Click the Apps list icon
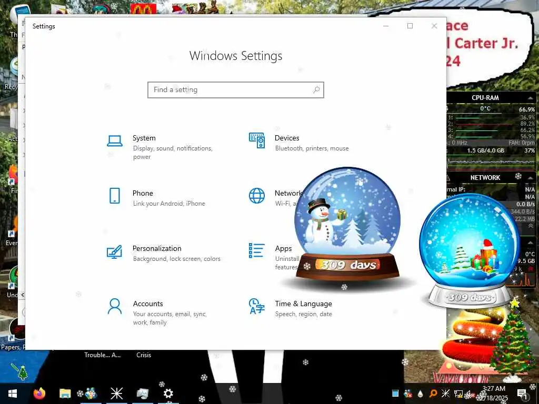This screenshot has height=404, width=539. click(x=257, y=250)
